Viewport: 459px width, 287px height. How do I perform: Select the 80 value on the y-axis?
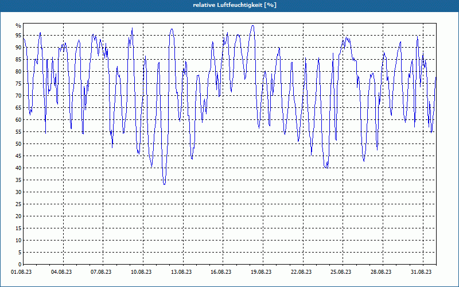(x=18, y=71)
